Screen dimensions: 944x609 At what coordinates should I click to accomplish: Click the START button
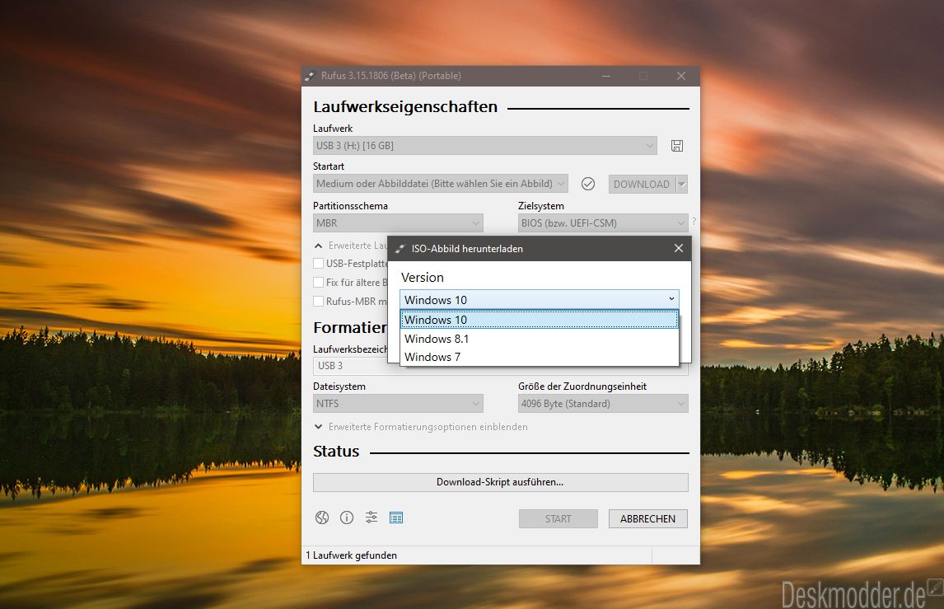(x=558, y=518)
